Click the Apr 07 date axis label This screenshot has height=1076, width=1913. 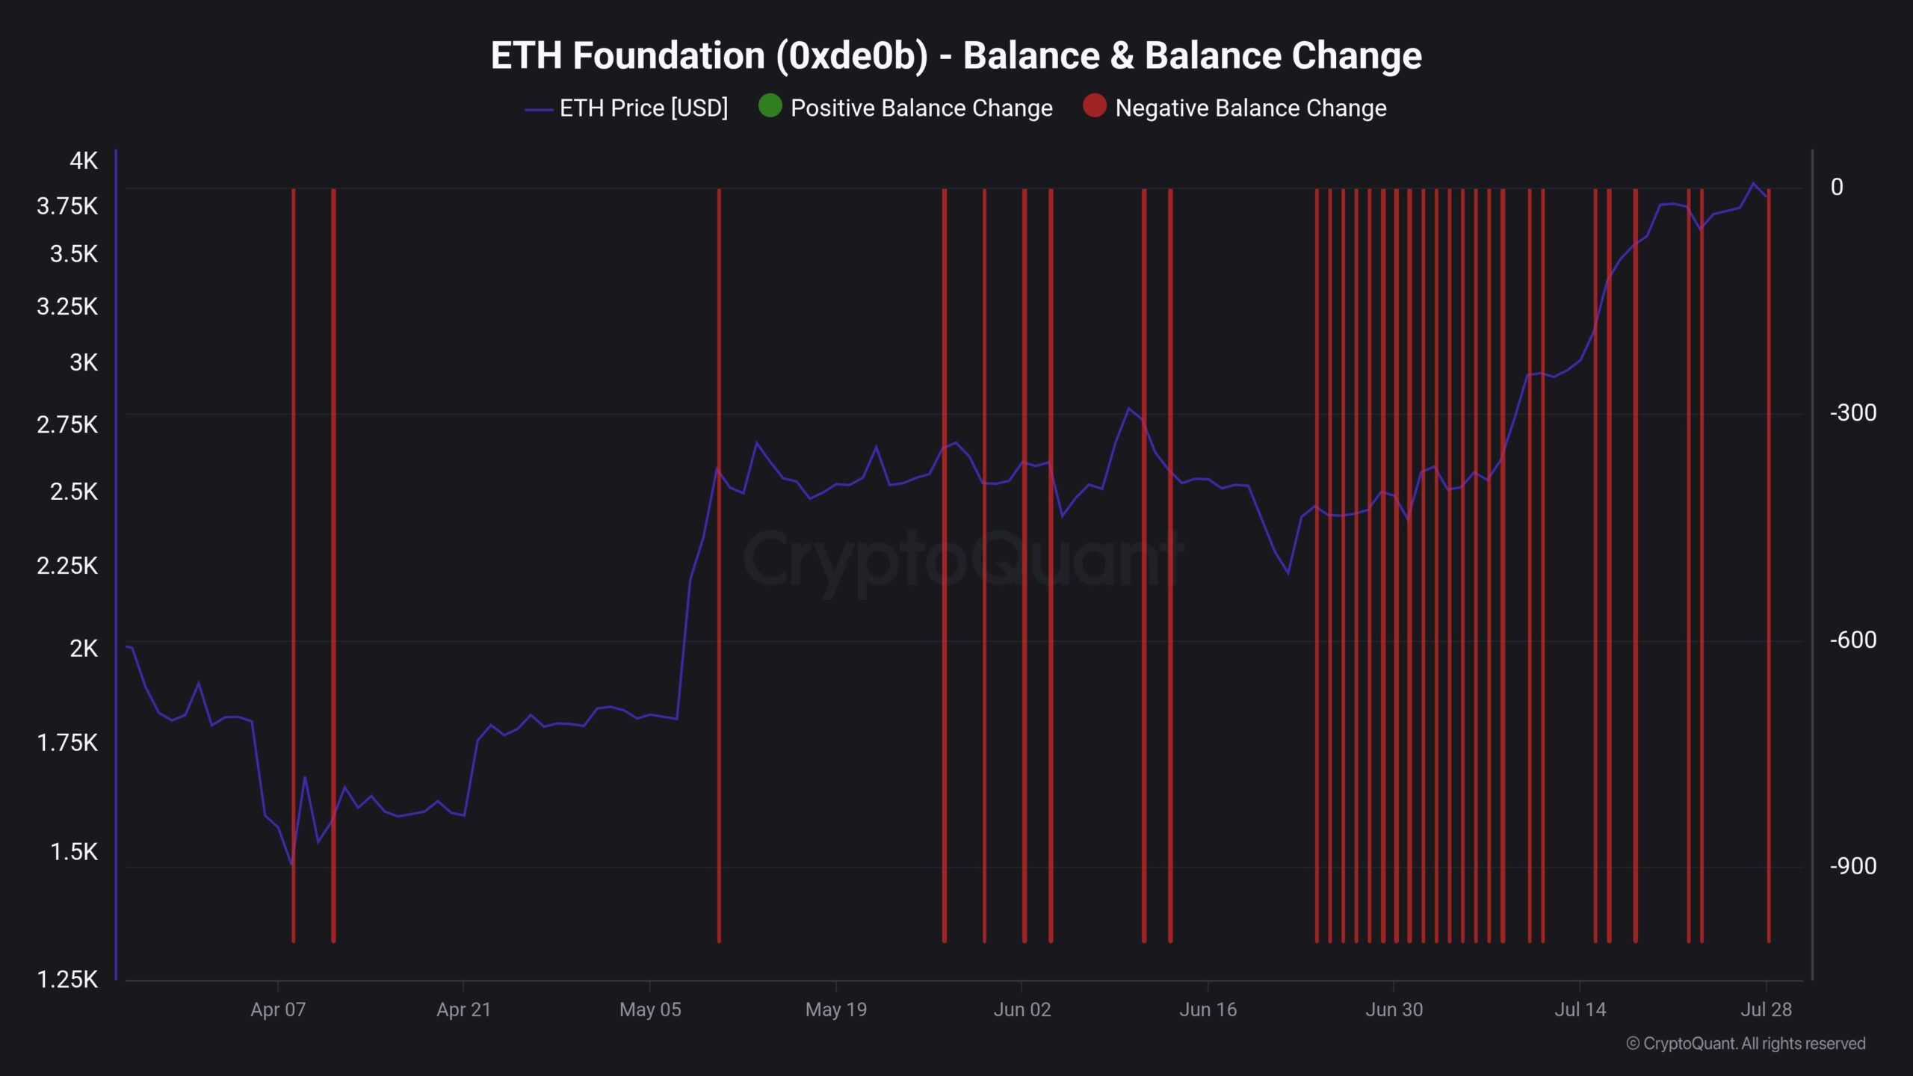278,1009
